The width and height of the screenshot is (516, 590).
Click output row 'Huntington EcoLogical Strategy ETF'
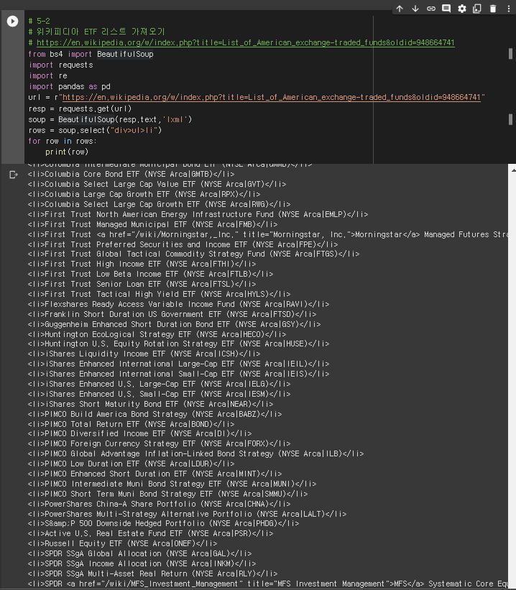pos(157,334)
